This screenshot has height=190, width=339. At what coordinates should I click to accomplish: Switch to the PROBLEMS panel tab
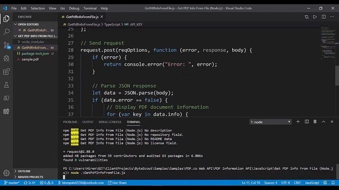[70, 122]
